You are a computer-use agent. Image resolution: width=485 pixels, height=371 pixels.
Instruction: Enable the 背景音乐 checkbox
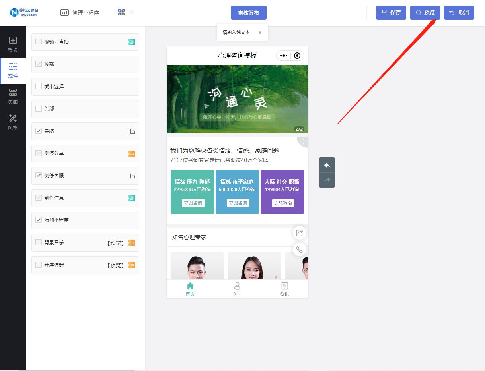39,242
